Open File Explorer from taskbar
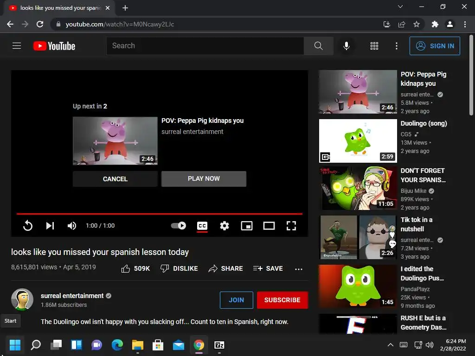 (x=137, y=345)
